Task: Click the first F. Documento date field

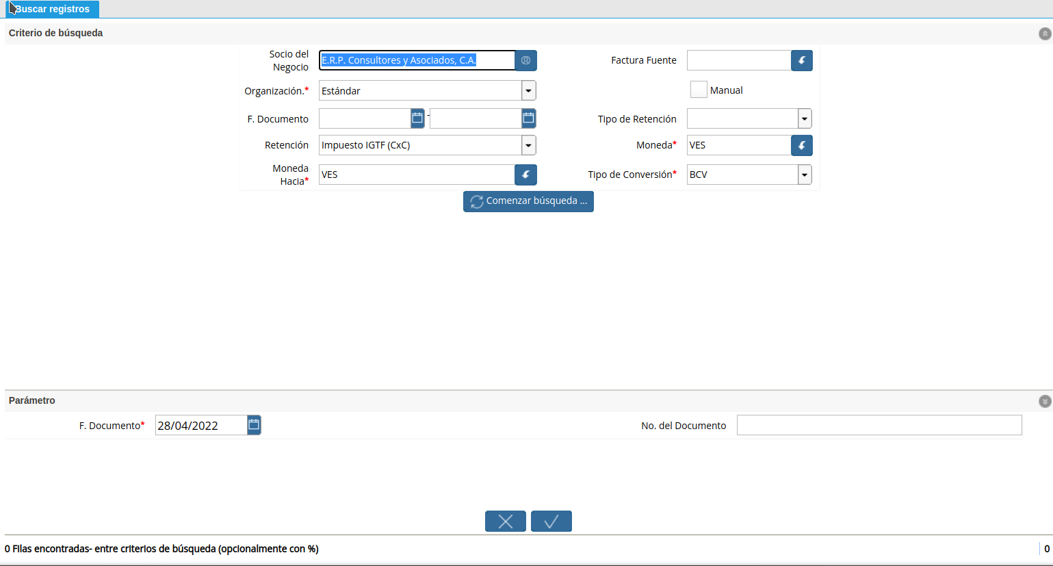Action: 365,118
